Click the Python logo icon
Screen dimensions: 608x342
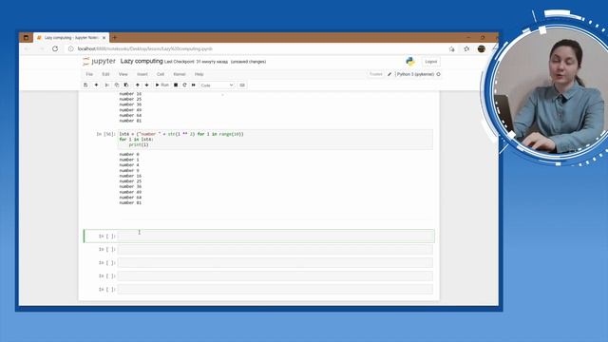[x=410, y=61]
